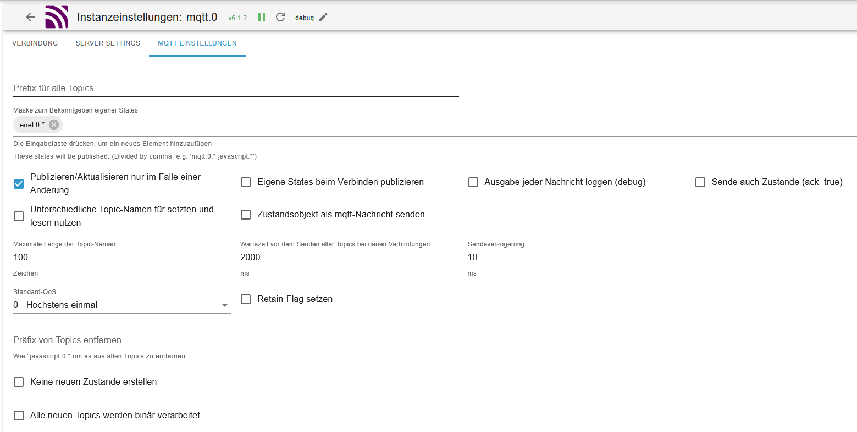Restart the instance with reload icon

[280, 17]
